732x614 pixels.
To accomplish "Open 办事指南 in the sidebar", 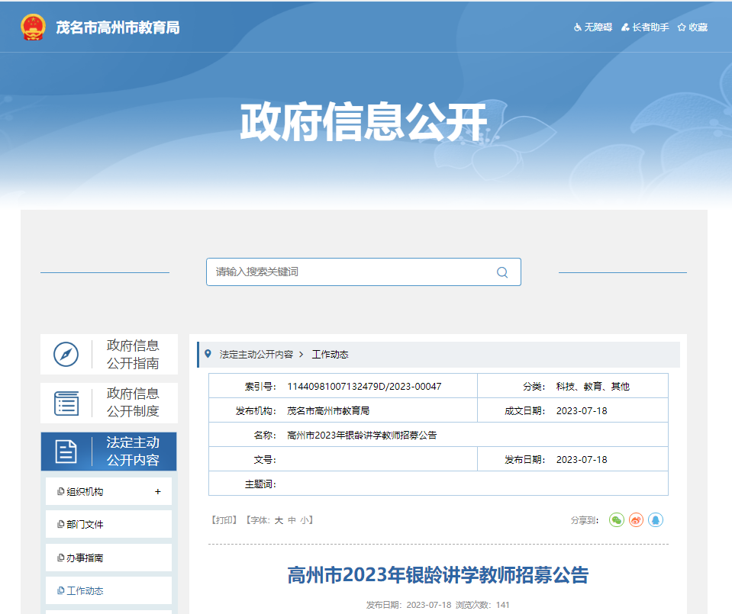I will click(x=85, y=558).
